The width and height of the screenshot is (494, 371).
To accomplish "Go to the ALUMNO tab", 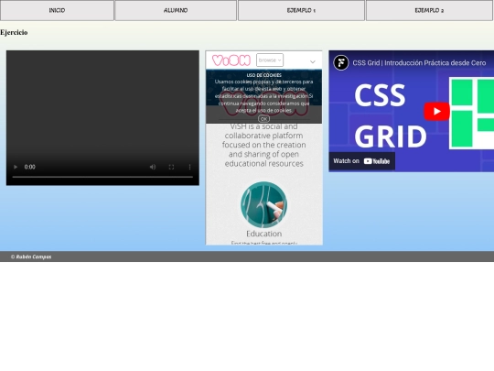I will click(176, 10).
